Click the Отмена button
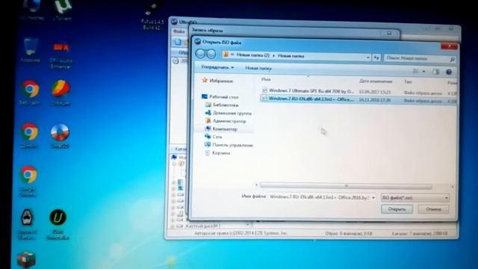Screen dimensions: 478x269 [x=433, y=209]
